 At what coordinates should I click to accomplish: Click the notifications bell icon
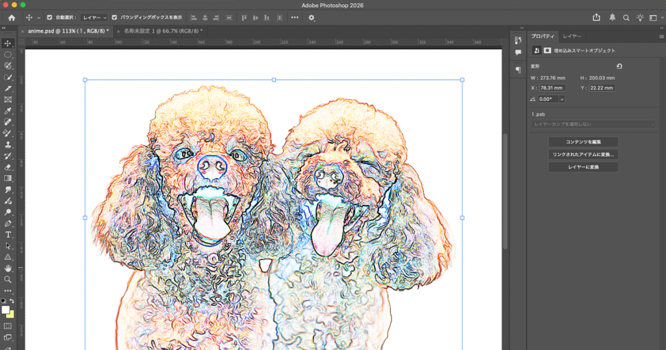(612, 18)
